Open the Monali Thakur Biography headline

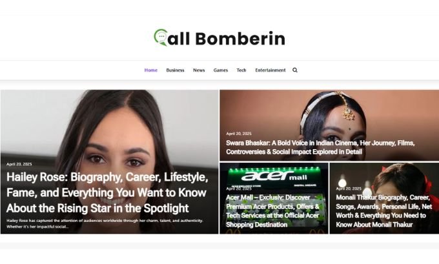(383, 211)
